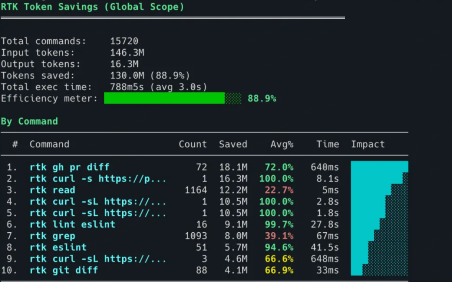Select the RTK Token Savings title

[92, 7]
